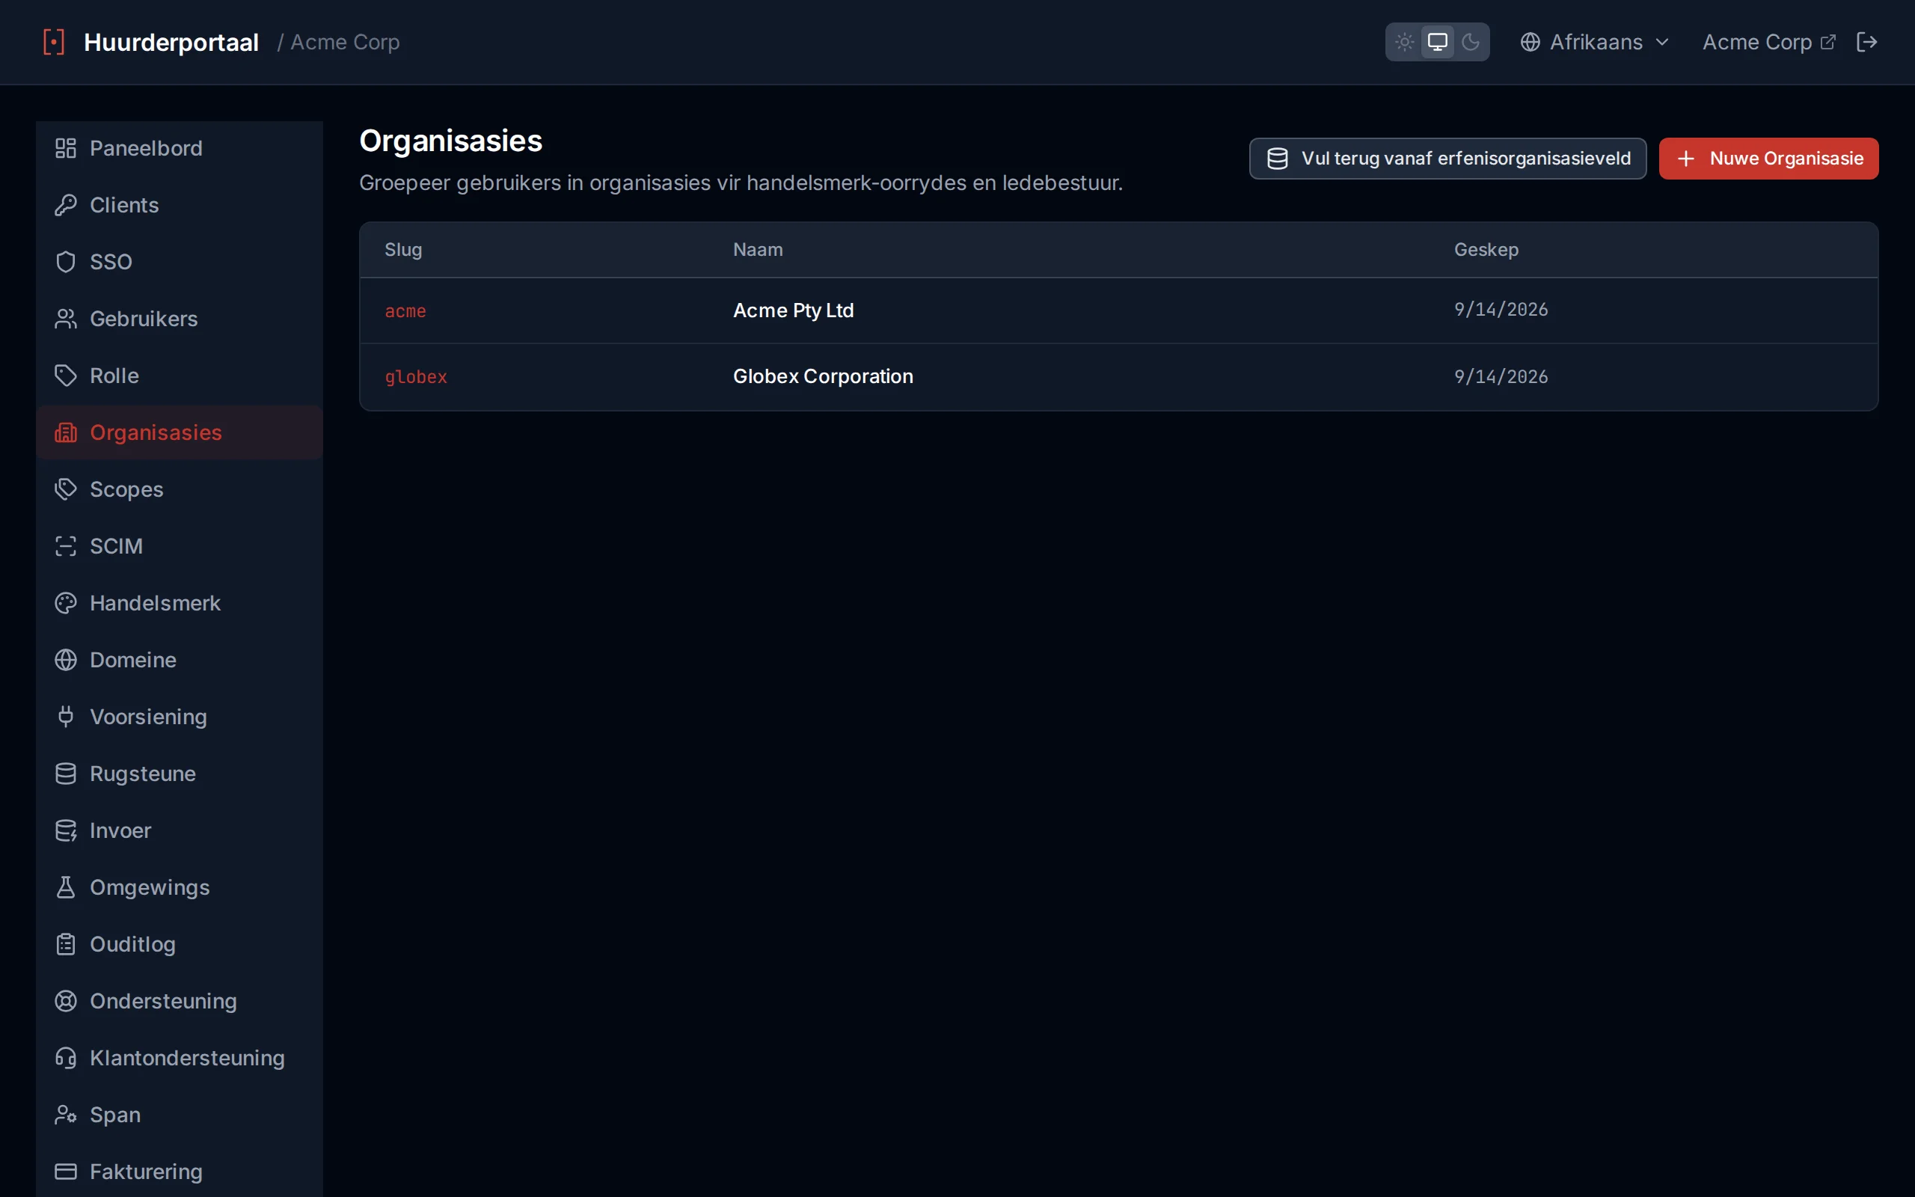Click the Handelsmerk palette icon
Screen dimensions: 1915x1197
[x=66, y=603]
